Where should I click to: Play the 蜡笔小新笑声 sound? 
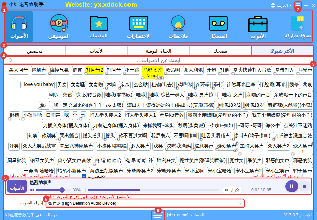pyautogui.click(x=72, y=171)
